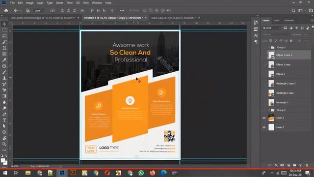The width and height of the screenshot is (314, 177).
Task: Select the Hand tool
Action: pos(4,138)
